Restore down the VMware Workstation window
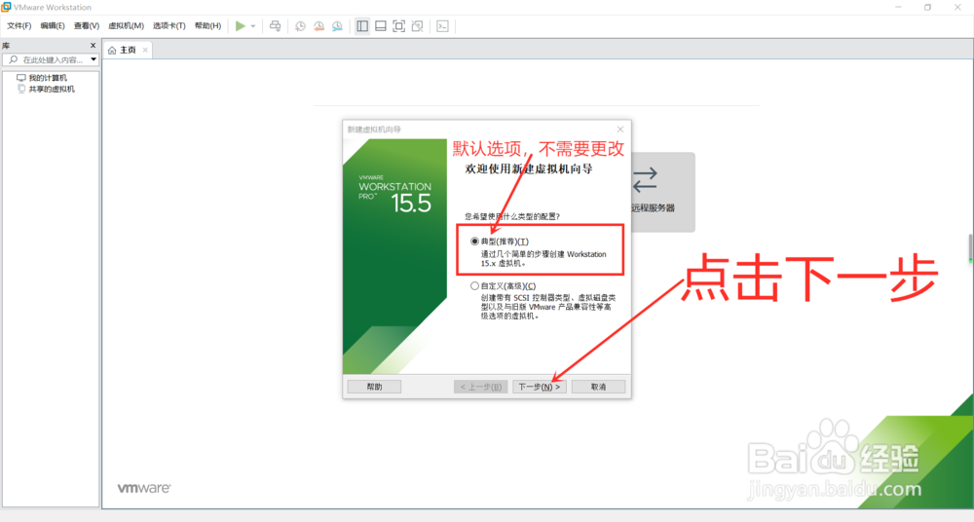Image resolution: width=974 pixels, height=522 pixels. click(927, 7)
